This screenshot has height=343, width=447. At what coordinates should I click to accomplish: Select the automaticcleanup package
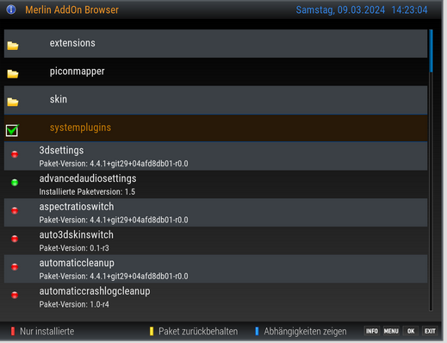coord(215,269)
